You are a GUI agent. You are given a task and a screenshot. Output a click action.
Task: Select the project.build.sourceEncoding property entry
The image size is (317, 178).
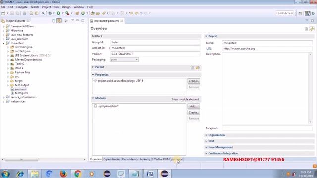(120, 81)
